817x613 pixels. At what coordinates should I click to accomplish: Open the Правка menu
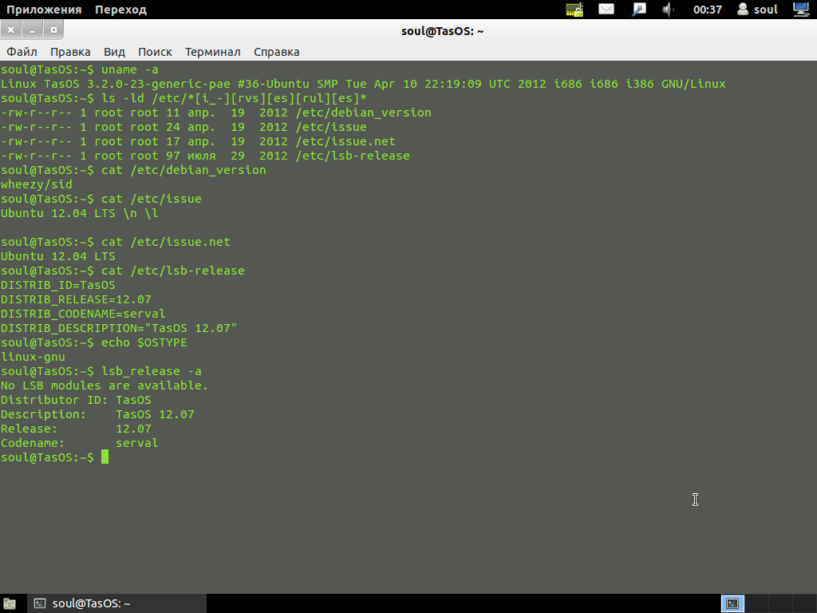pyautogui.click(x=70, y=52)
